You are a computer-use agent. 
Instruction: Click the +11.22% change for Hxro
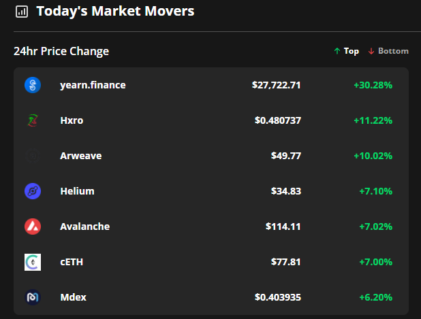point(373,120)
